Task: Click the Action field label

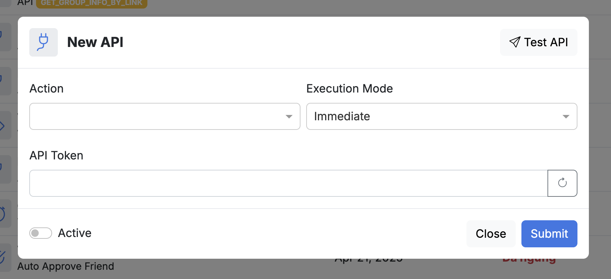Action: pyautogui.click(x=46, y=89)
